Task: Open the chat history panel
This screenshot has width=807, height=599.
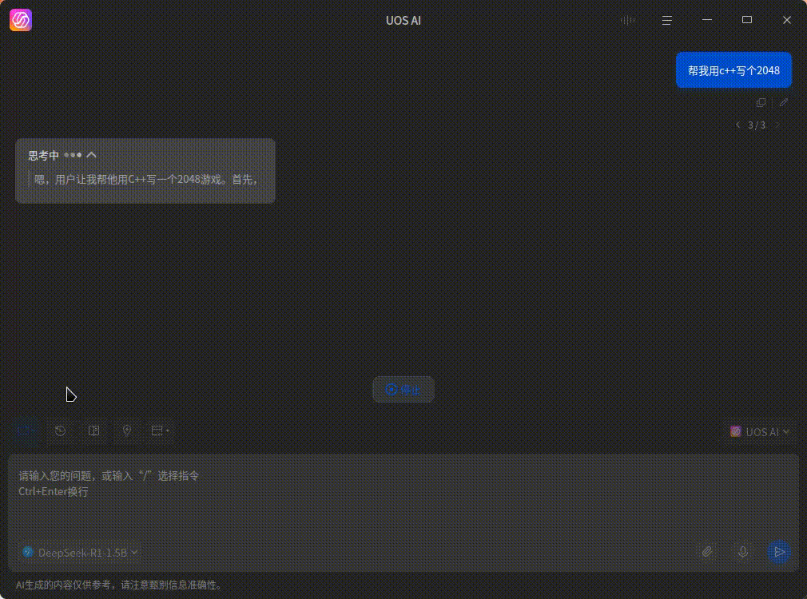Action: (x=60, y=431)
